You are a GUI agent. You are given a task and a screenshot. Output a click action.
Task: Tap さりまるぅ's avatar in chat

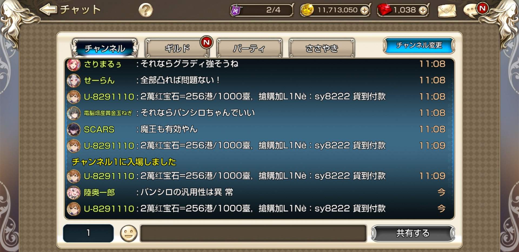click(x=74, y=64)
